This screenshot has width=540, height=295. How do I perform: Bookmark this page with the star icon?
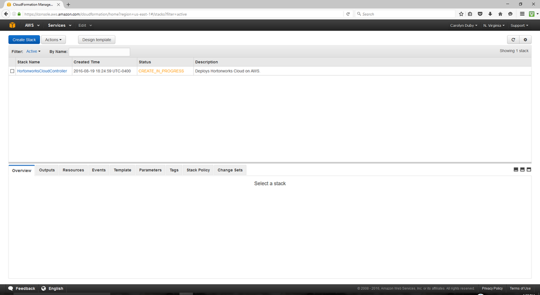(461, 14)
